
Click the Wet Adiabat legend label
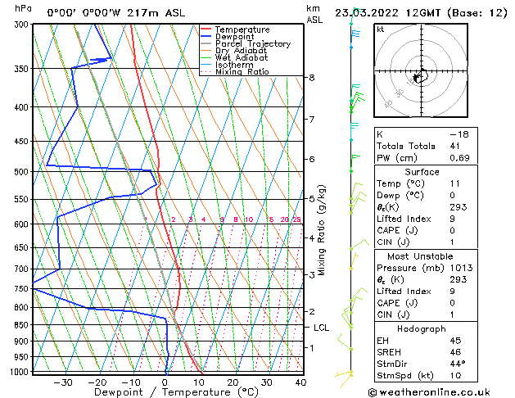(x=242, y=58)
